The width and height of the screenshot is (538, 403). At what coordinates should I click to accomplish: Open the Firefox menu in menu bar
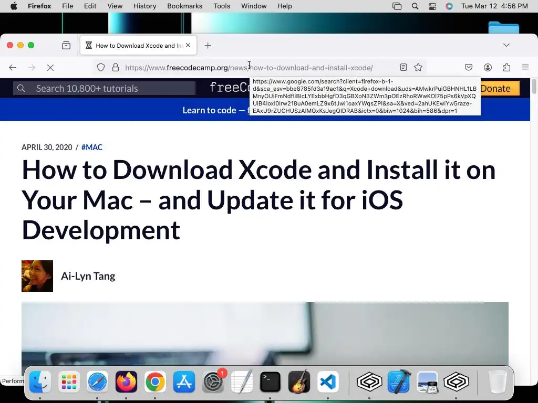click(39, 6)
